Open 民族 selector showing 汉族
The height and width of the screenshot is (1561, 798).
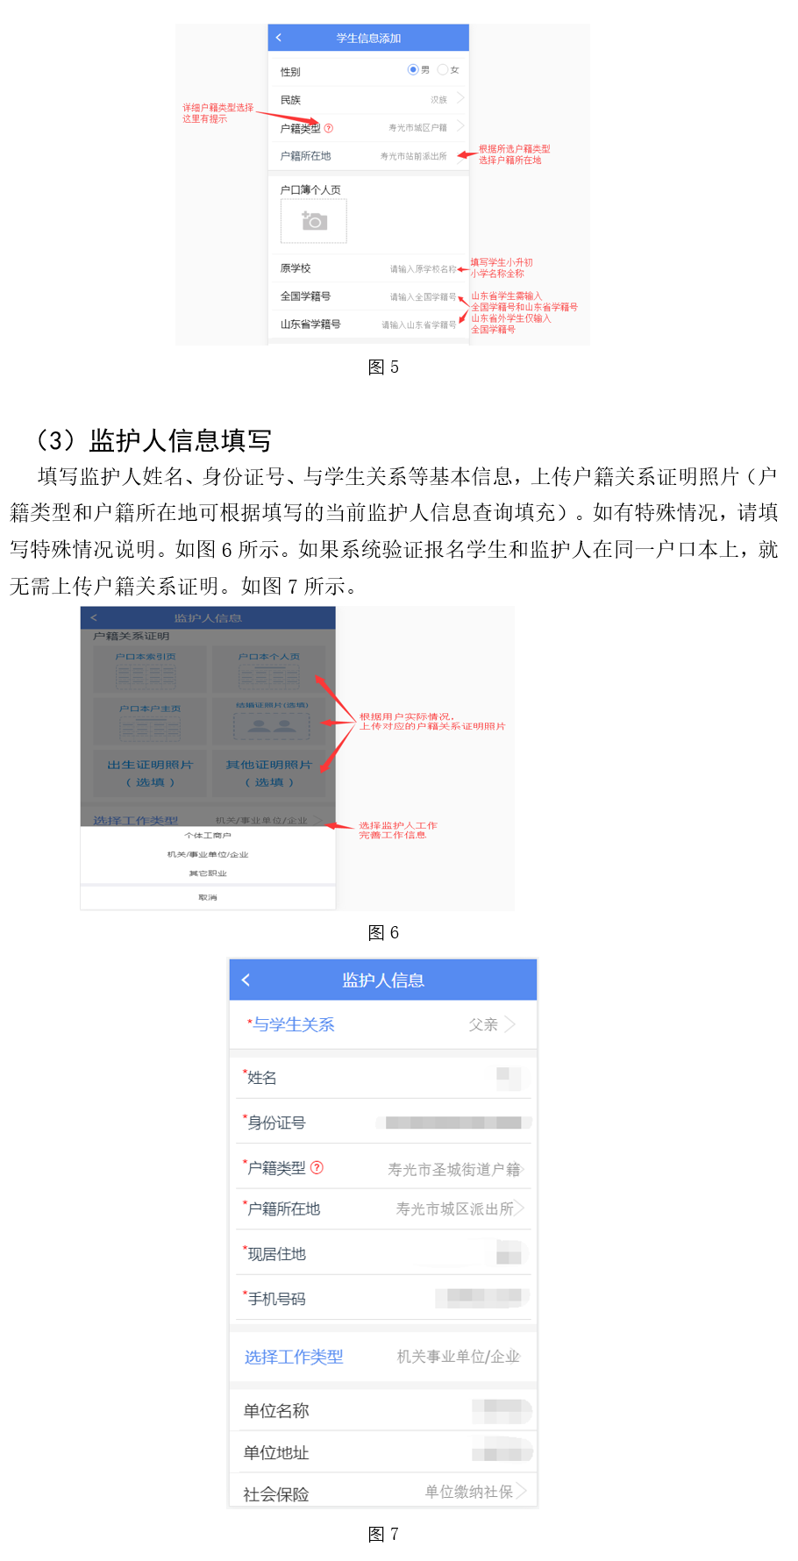(x=368, y=100)
